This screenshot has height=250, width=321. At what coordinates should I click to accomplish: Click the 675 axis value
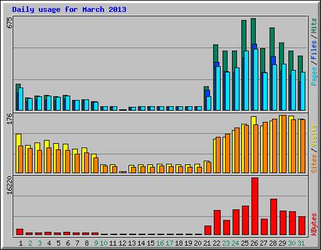(x=9, y=22)
